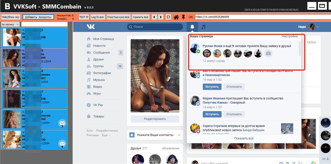Click the VK logo in the header
Viewport: 331px width, 164px height.
[90, 27]
